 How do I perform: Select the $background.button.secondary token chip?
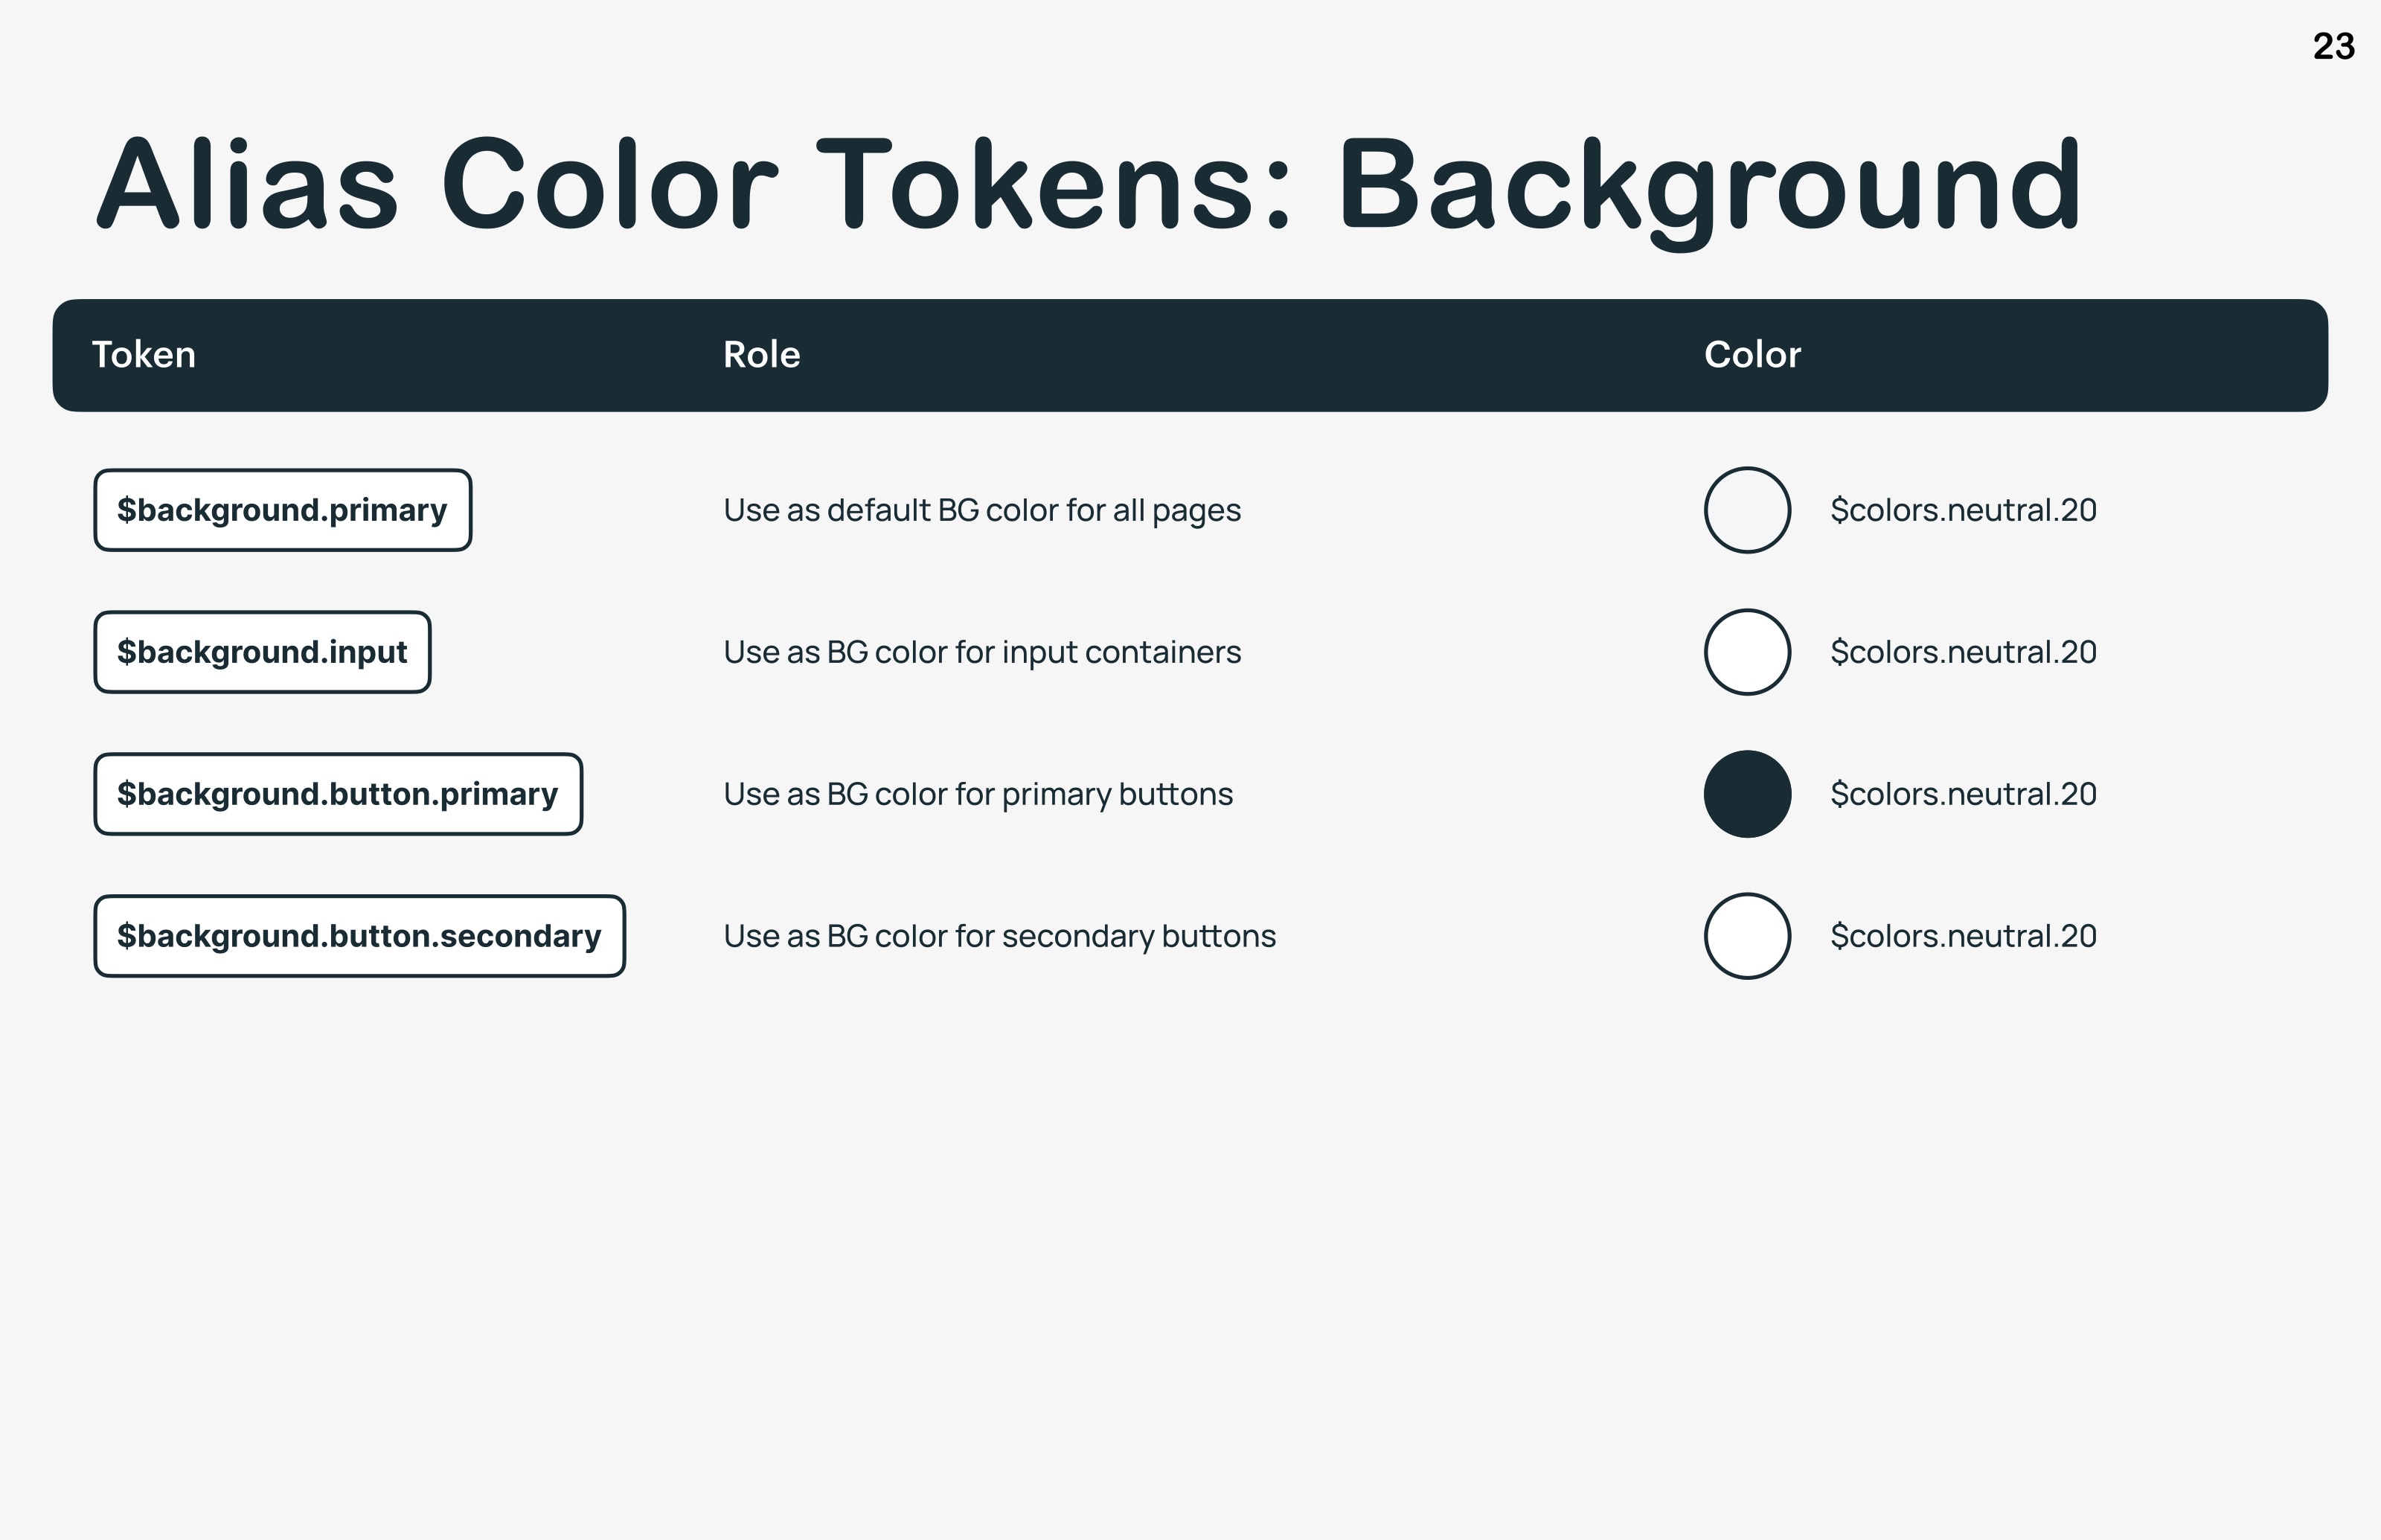[360, 936]
